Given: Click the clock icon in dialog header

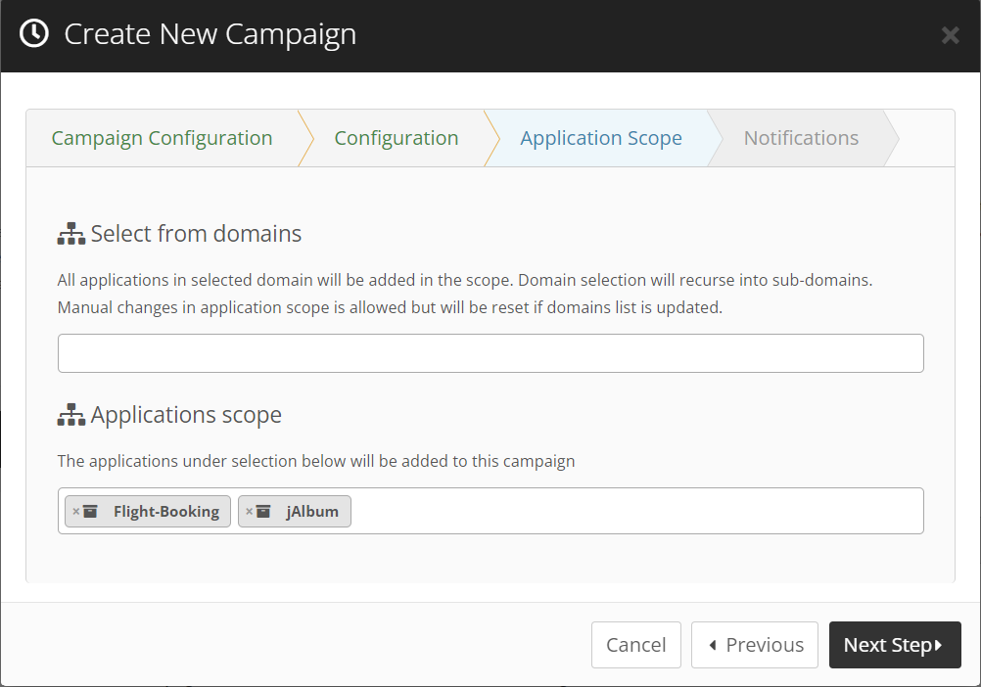Looking at the screenshot, I should click(x=34, y=33).
